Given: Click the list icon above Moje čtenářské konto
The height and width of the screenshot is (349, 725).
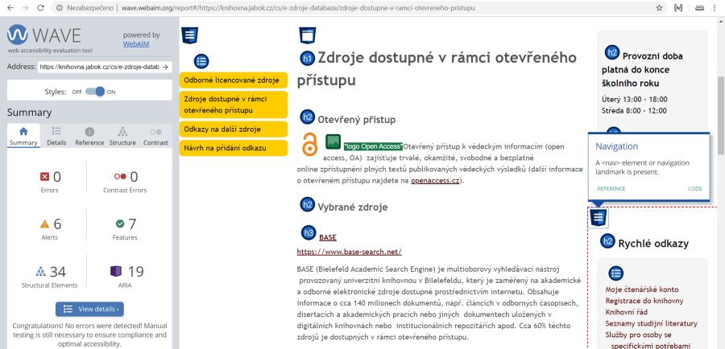Looking at the screenshot, I should point(615,273).
